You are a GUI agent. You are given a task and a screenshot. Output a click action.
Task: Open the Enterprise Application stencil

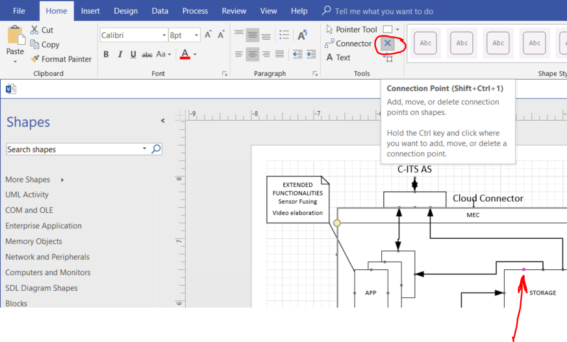pos(44,226)
